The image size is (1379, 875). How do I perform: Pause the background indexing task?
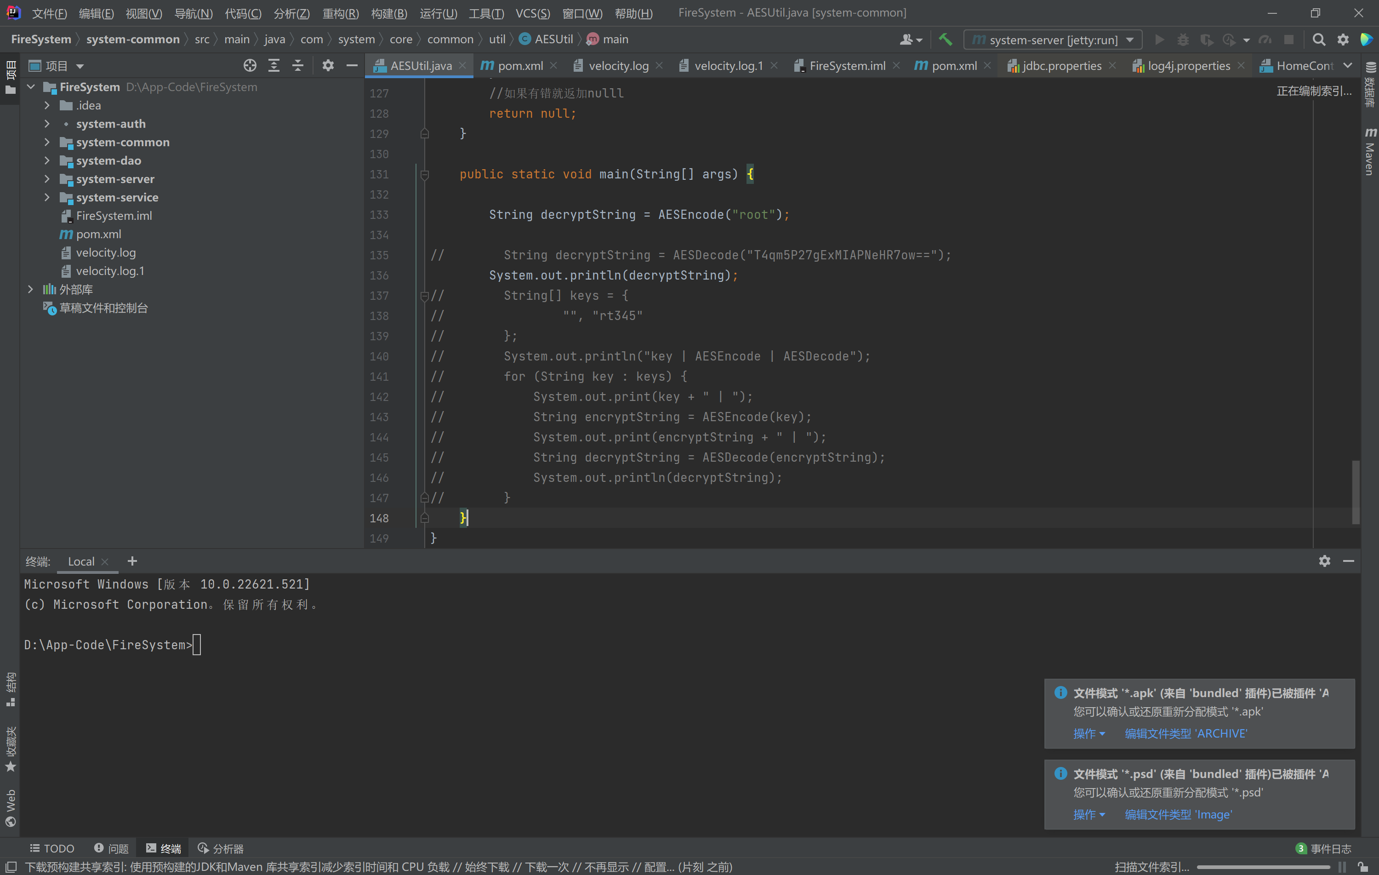coord(1342,867)
